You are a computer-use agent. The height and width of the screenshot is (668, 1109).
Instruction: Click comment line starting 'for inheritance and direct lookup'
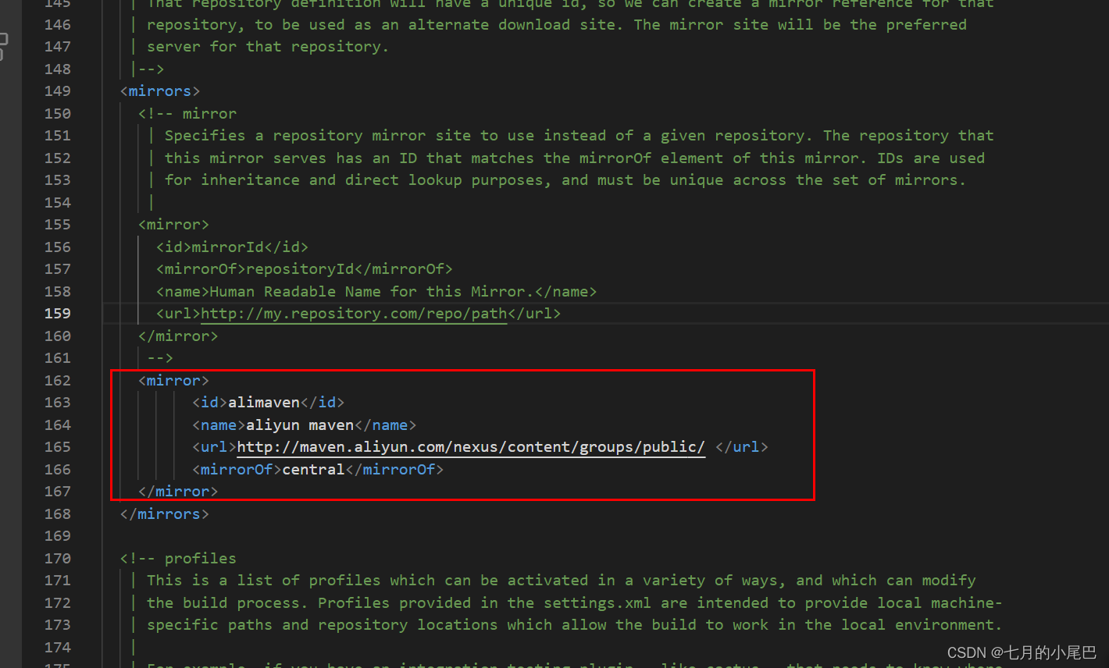pos(565,180)
